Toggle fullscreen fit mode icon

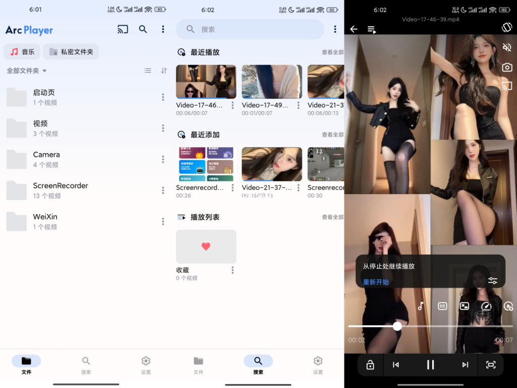(491, 365)
